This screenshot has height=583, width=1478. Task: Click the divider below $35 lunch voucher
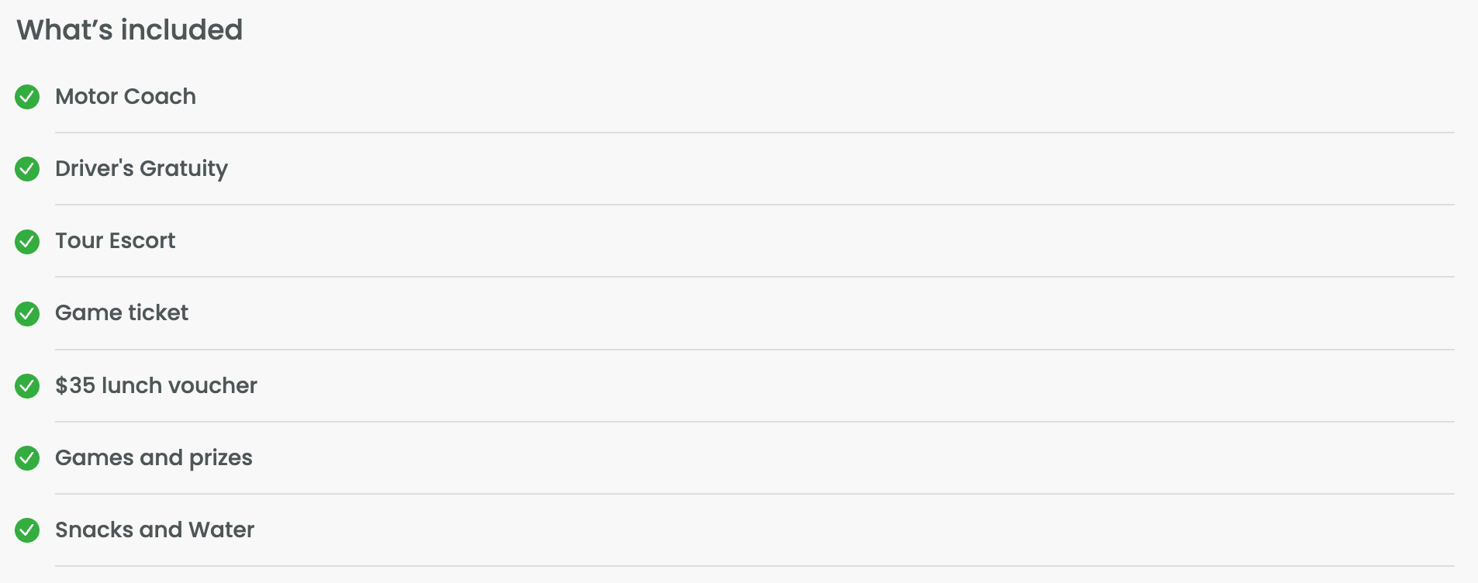point(754,422)
